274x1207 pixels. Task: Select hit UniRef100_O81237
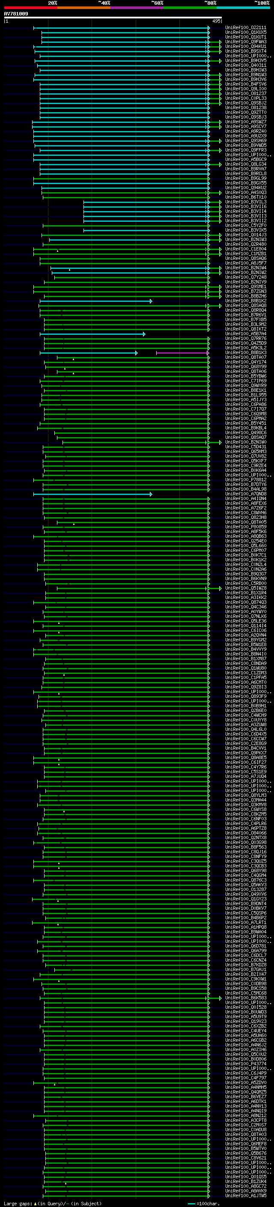pyautogui.click(x=245, y=93)
